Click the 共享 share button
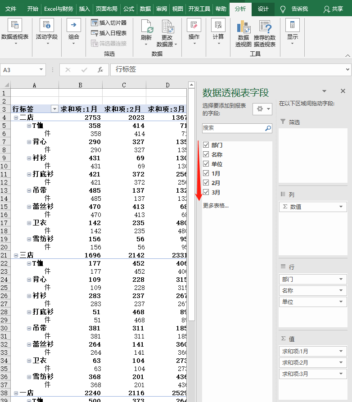Viewport: 352px width, 402px height. coord(333,9)
